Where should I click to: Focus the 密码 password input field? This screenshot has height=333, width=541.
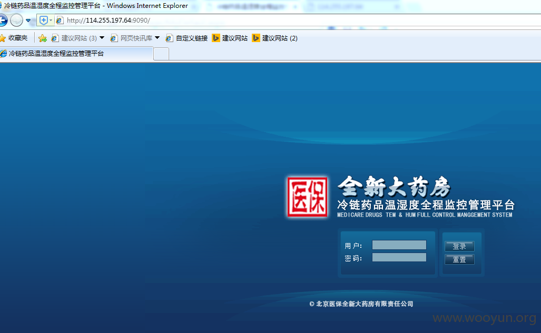pos(399,257)
